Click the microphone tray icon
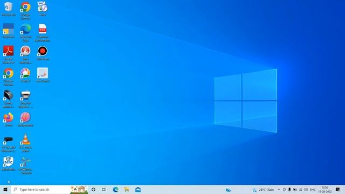 (x=289, y=189)
